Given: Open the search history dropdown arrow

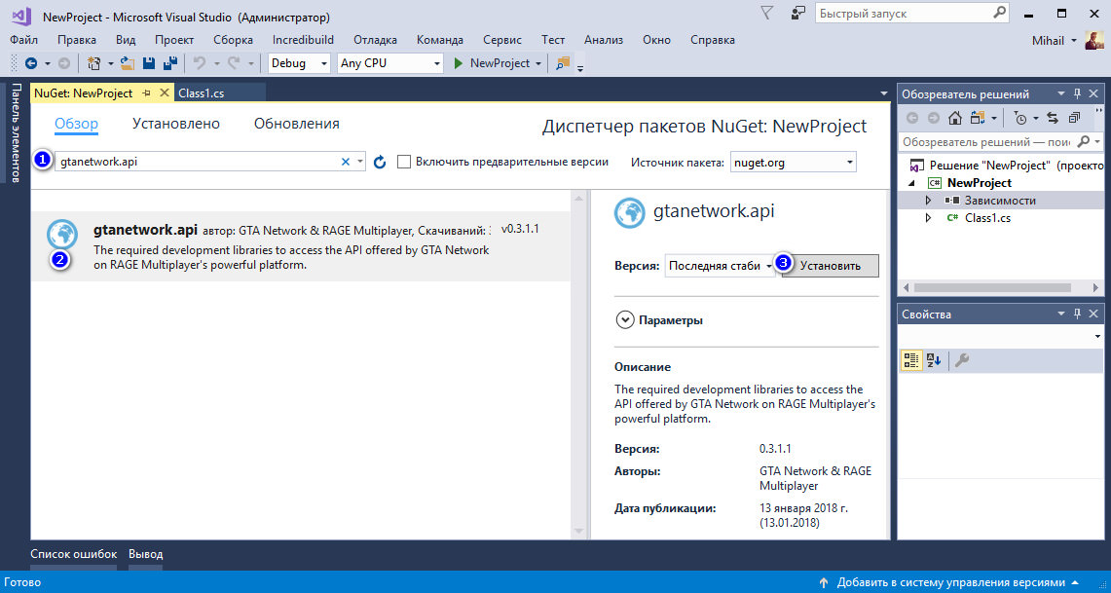Looking at the screenshot, I should pos(360,162).
